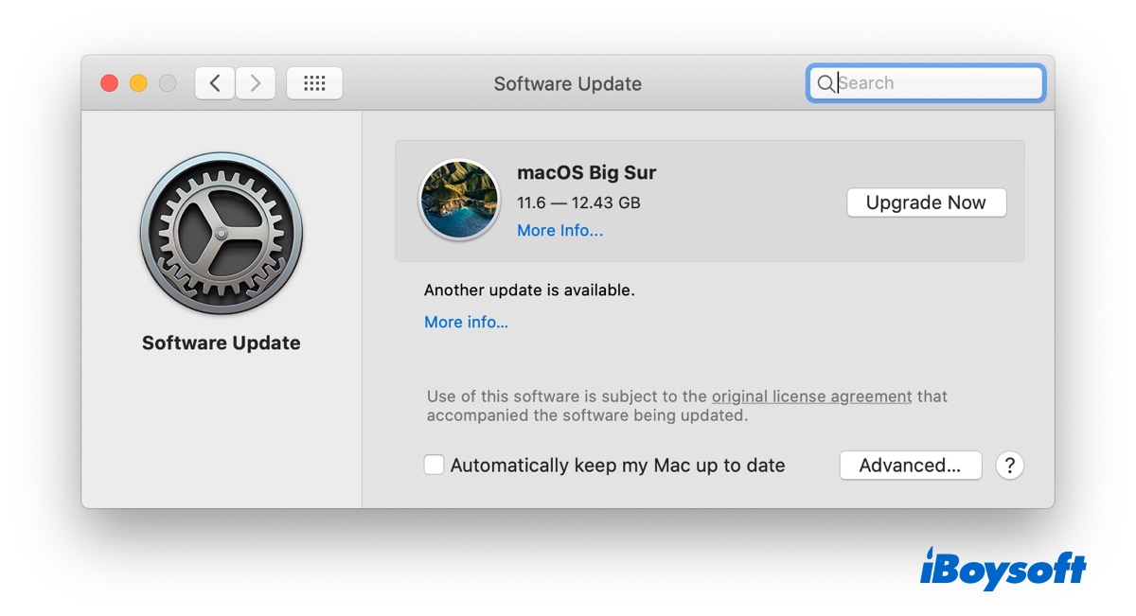This screenshot has height=616, width=1136.
Task: Go back using the left chevron button
Action: click(x=215, y=83)
